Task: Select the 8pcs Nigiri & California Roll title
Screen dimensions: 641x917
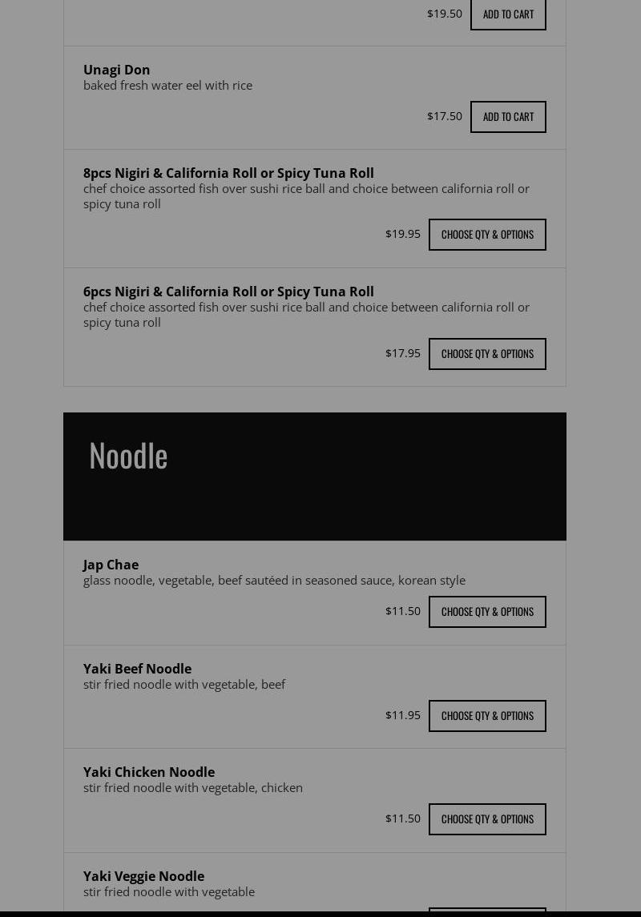Action: tap(228, 173)
